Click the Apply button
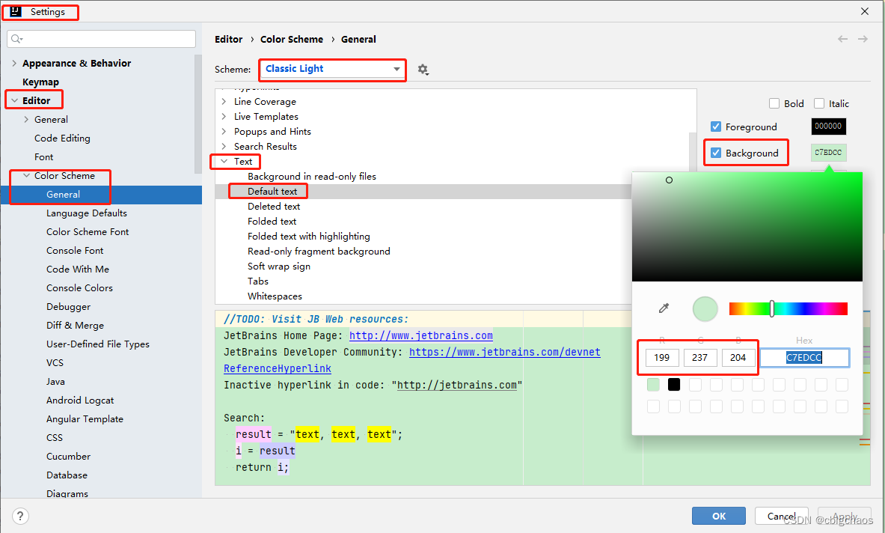This screenshot has width=885, height=533. coord(845,516)
